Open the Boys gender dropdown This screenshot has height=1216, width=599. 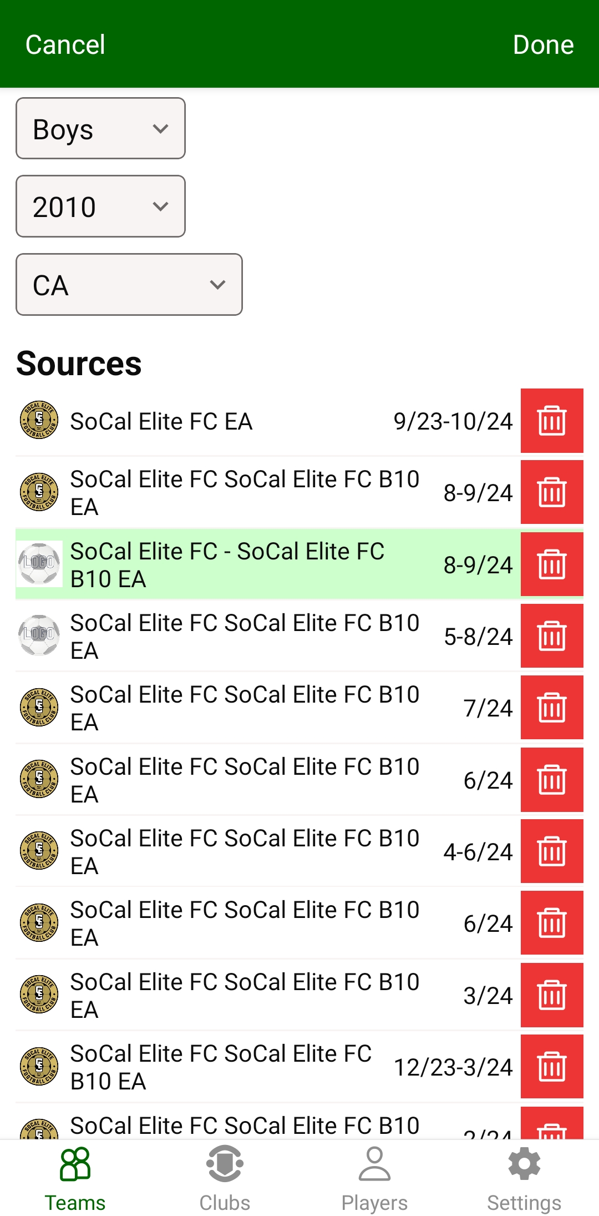100,129
